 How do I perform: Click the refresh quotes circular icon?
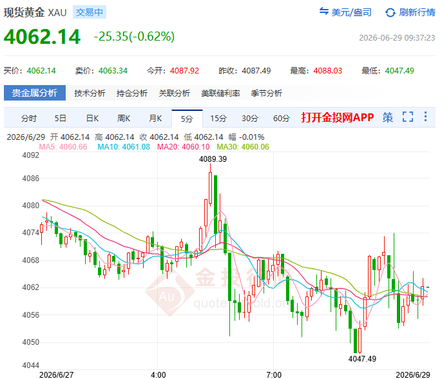(390, 12)
